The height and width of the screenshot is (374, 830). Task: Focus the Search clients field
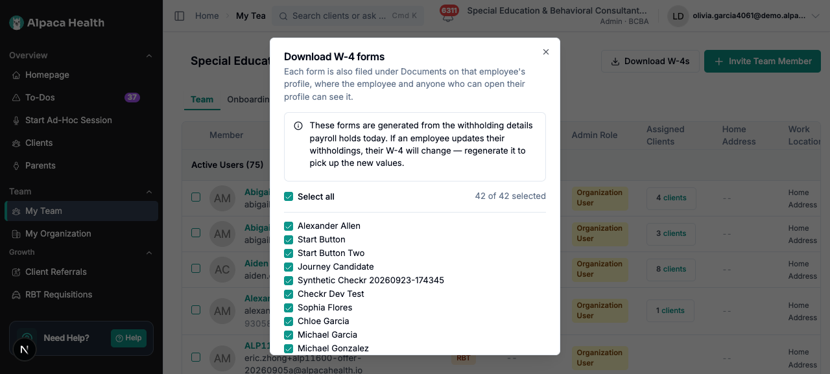pos(348,16)
